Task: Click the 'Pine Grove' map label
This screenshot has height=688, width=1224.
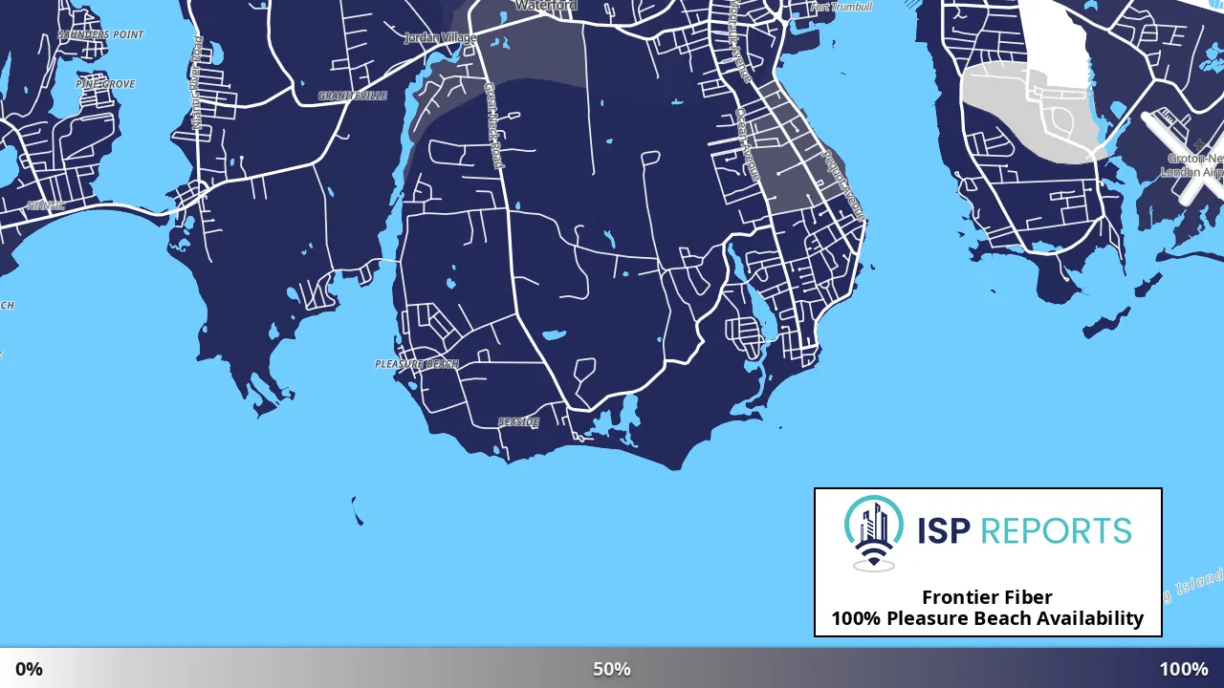Action: (x=105, y=84)
